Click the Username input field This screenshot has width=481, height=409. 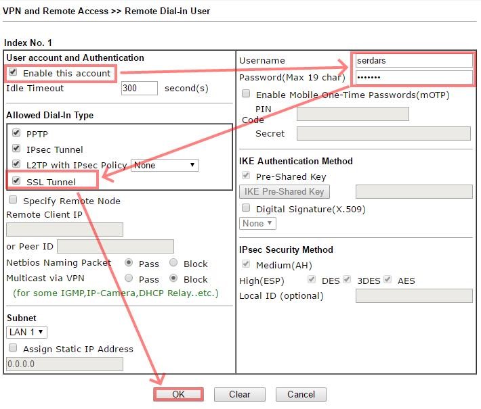[x=413, y=61]
